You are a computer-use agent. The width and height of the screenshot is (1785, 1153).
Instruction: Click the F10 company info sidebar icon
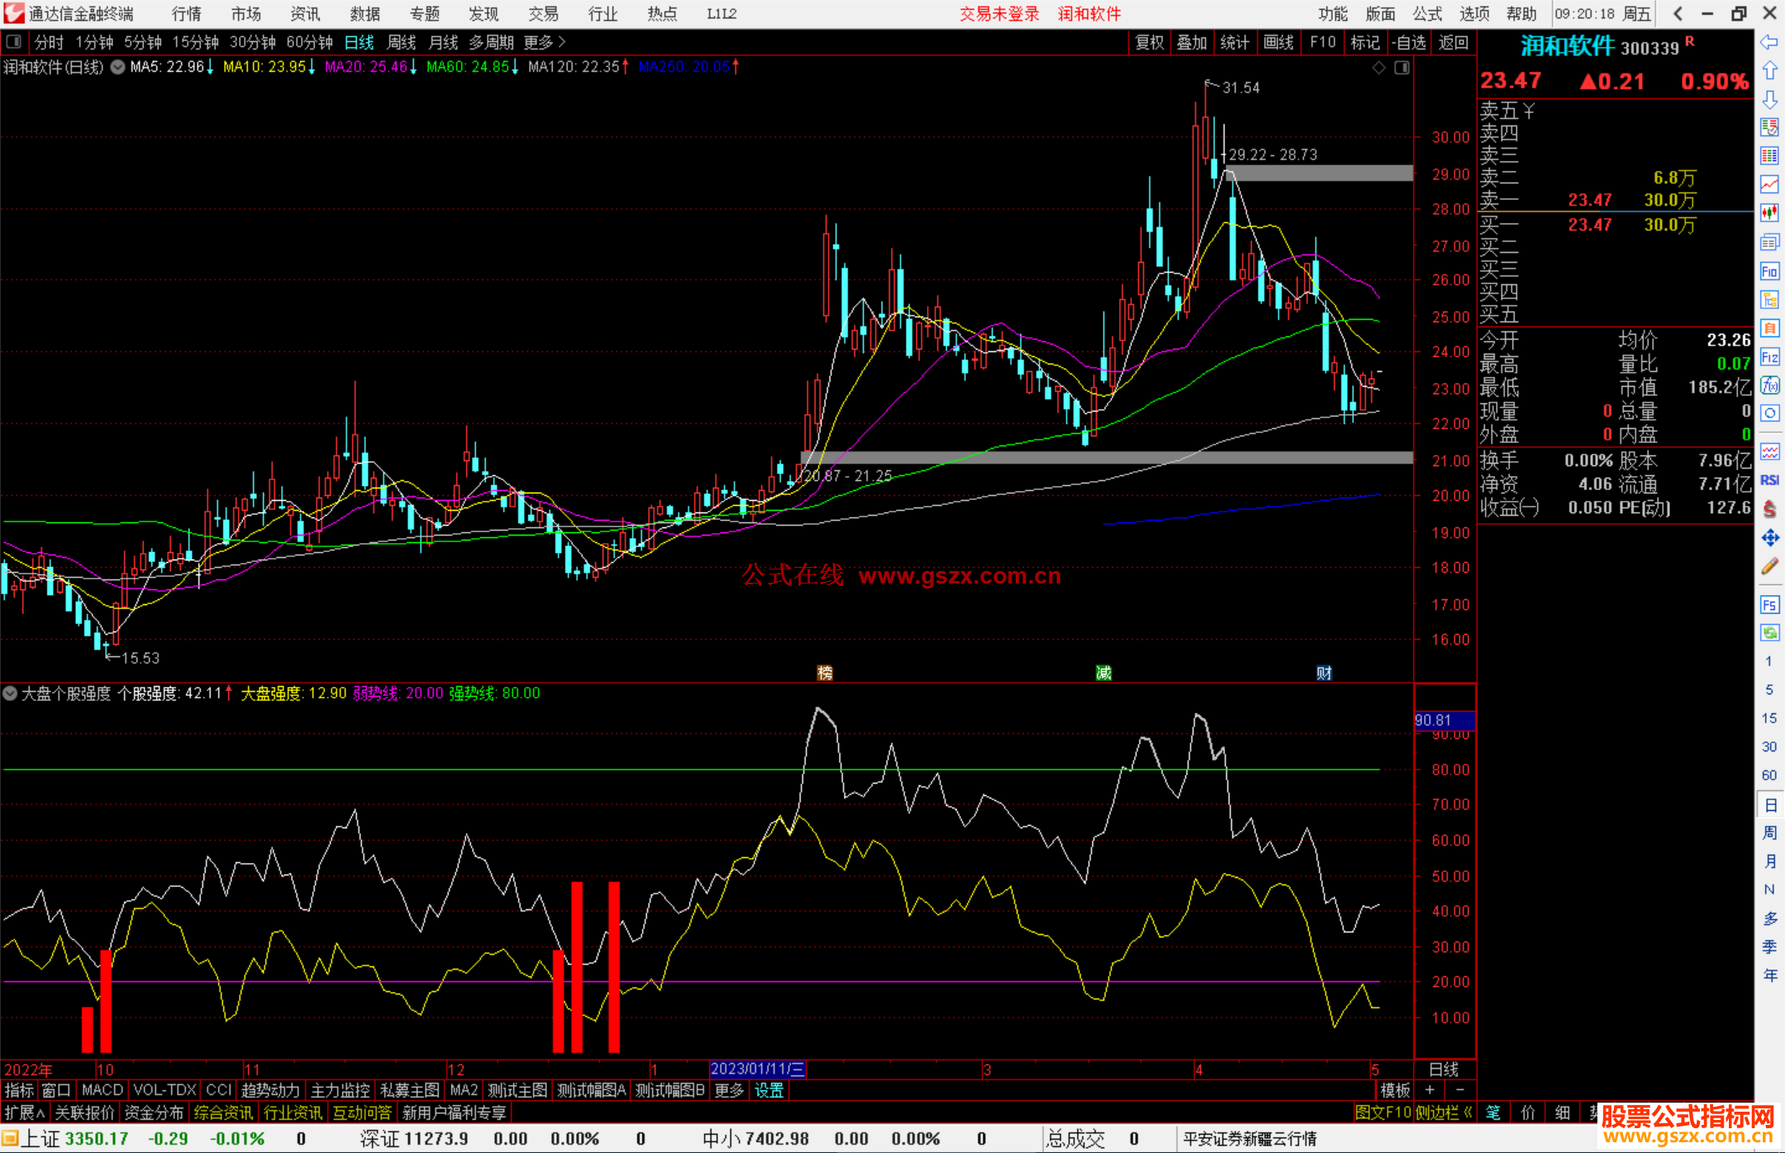1769,271
